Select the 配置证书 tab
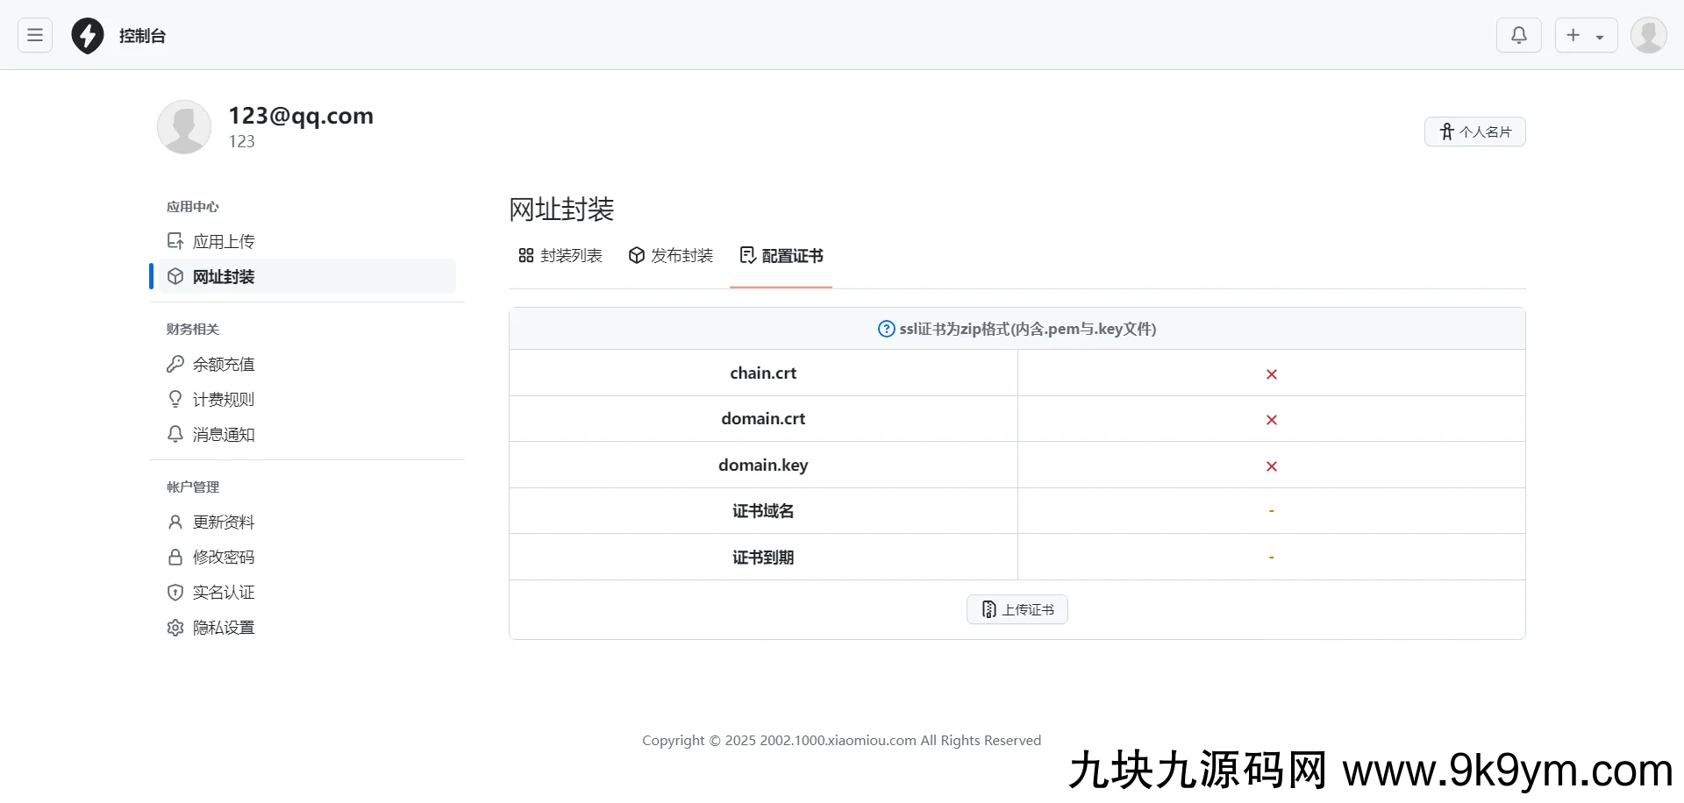Screen dimensions: 1684x803 point(781,255)
